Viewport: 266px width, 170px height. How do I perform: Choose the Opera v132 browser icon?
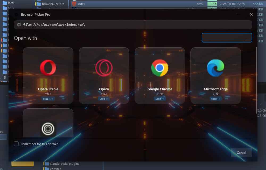104,68
